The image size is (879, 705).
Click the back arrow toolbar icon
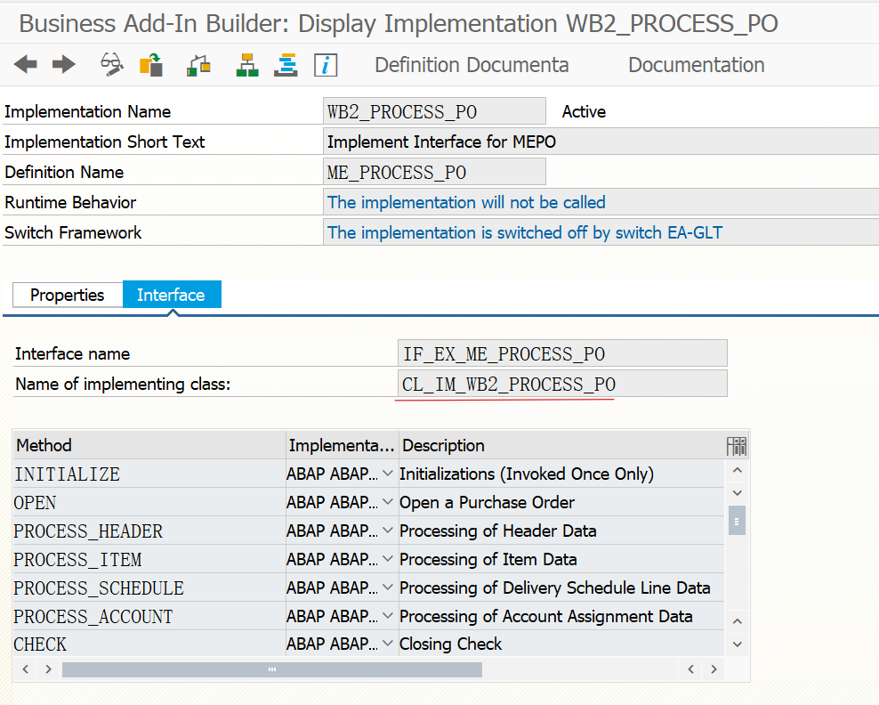coord(26,64)
